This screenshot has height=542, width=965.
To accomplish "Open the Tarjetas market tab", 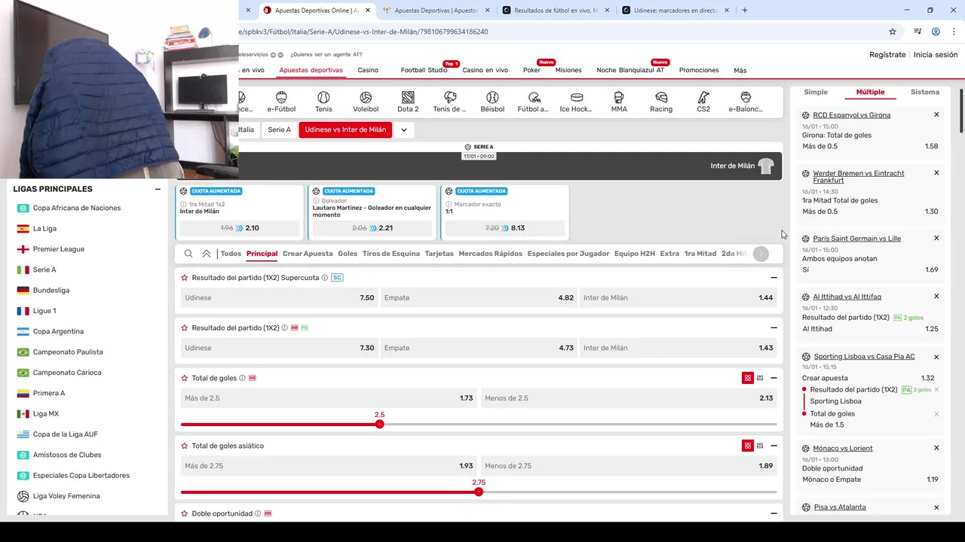I will [439, 254].
